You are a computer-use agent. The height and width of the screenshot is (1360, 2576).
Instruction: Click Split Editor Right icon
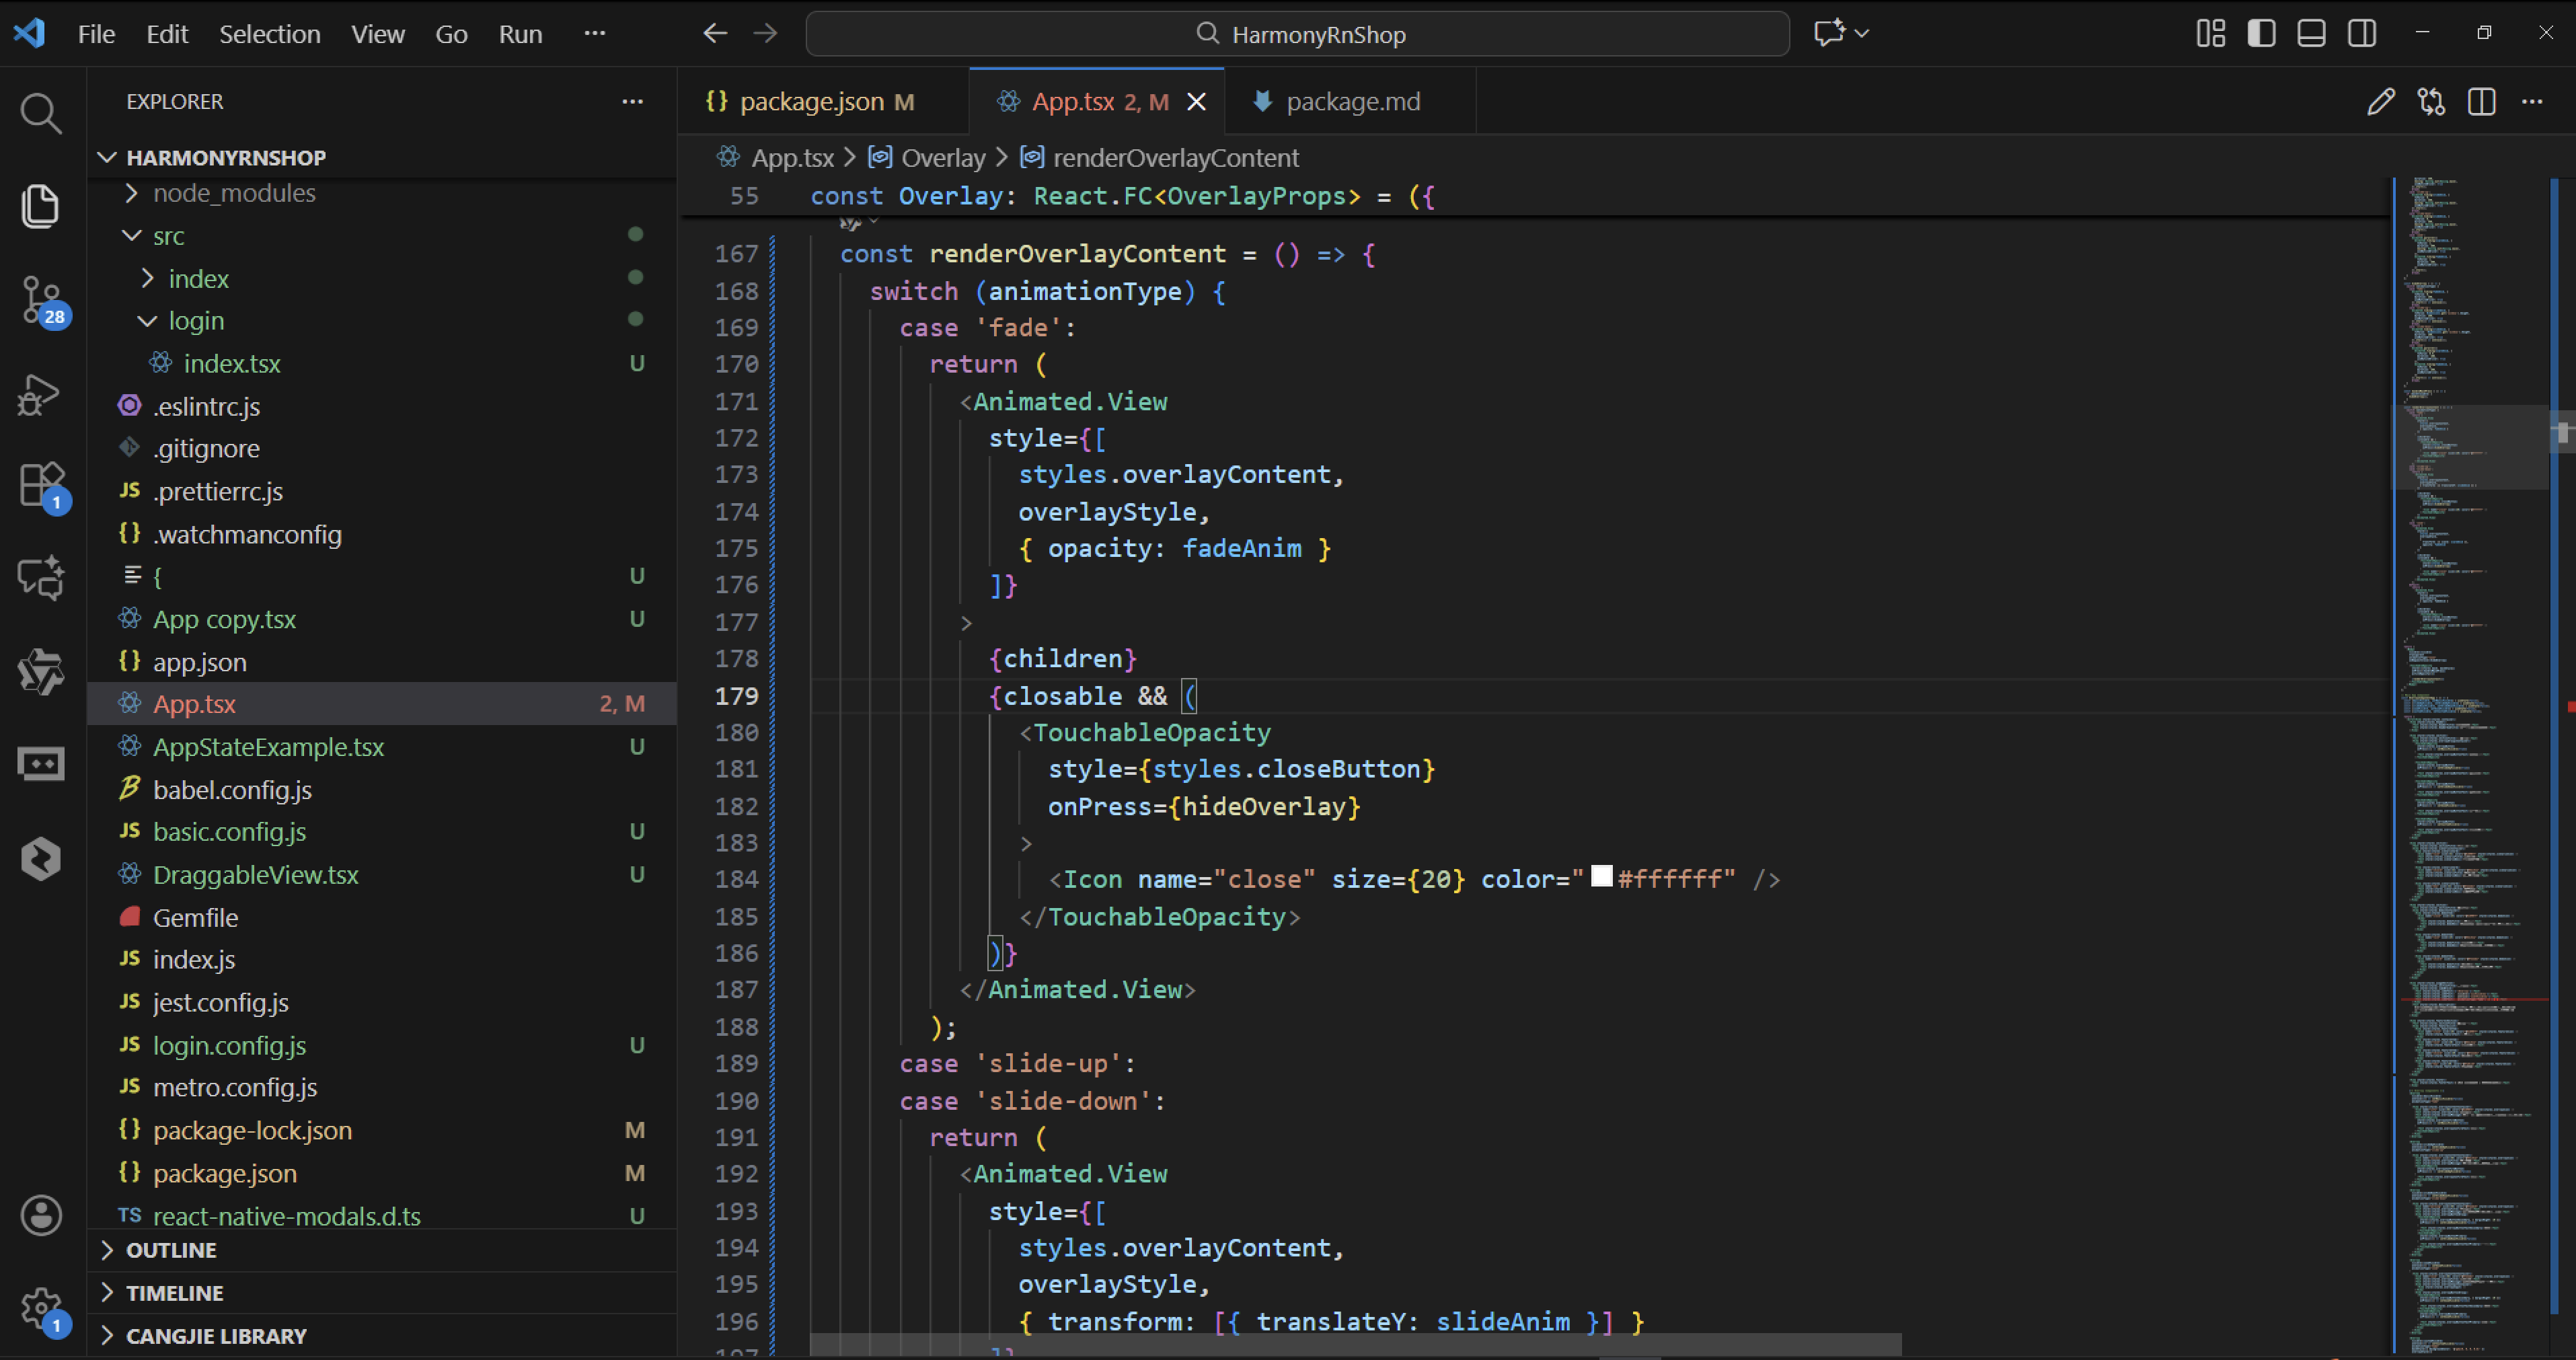point(2481,102)
